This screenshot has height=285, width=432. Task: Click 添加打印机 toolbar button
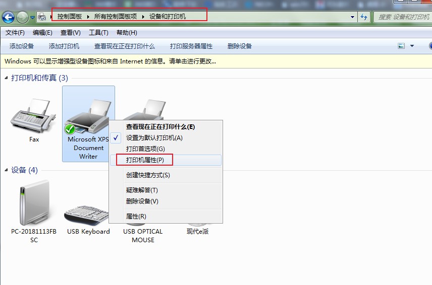(x=64, y=46)
